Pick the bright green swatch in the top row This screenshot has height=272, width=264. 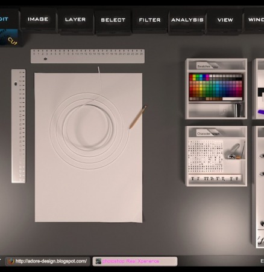click(197, 76)
